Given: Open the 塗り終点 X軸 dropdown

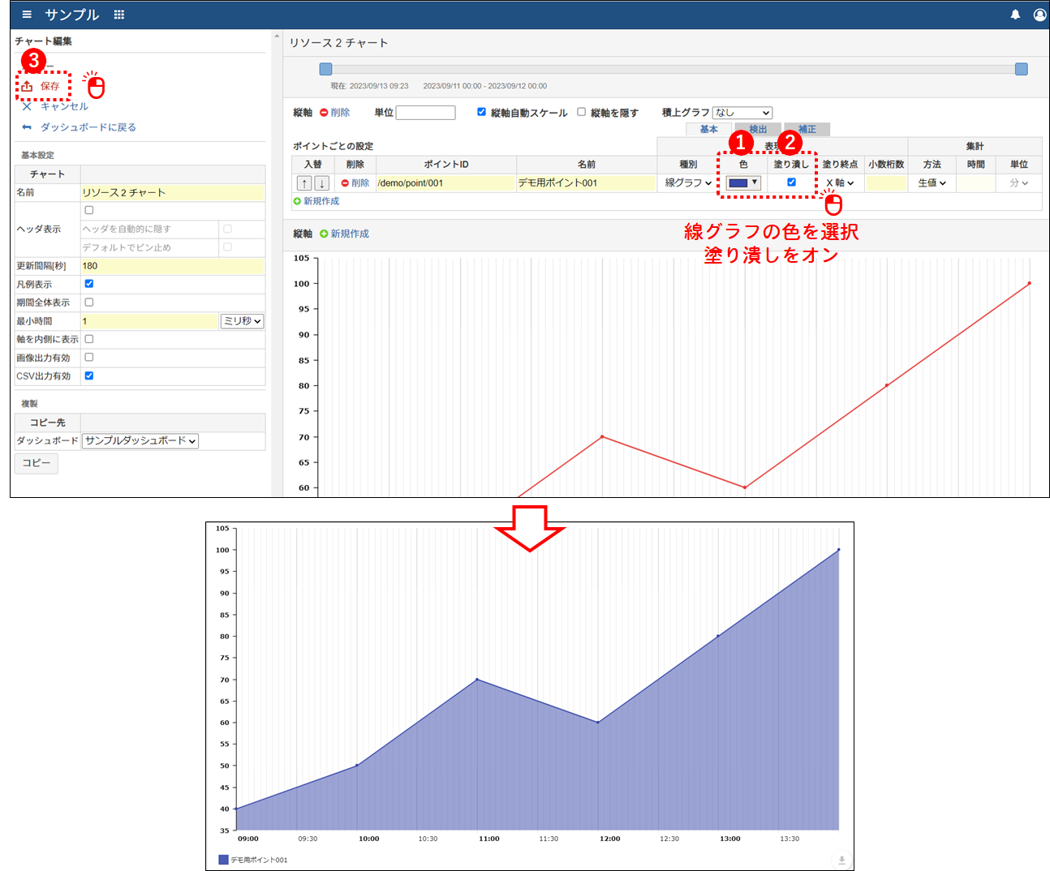Looking at the screenshot, I should coord(840,183).
